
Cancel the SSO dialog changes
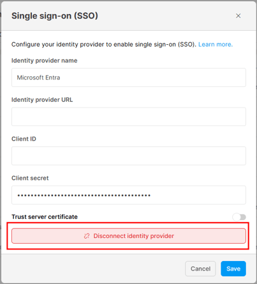pos(200,269)
